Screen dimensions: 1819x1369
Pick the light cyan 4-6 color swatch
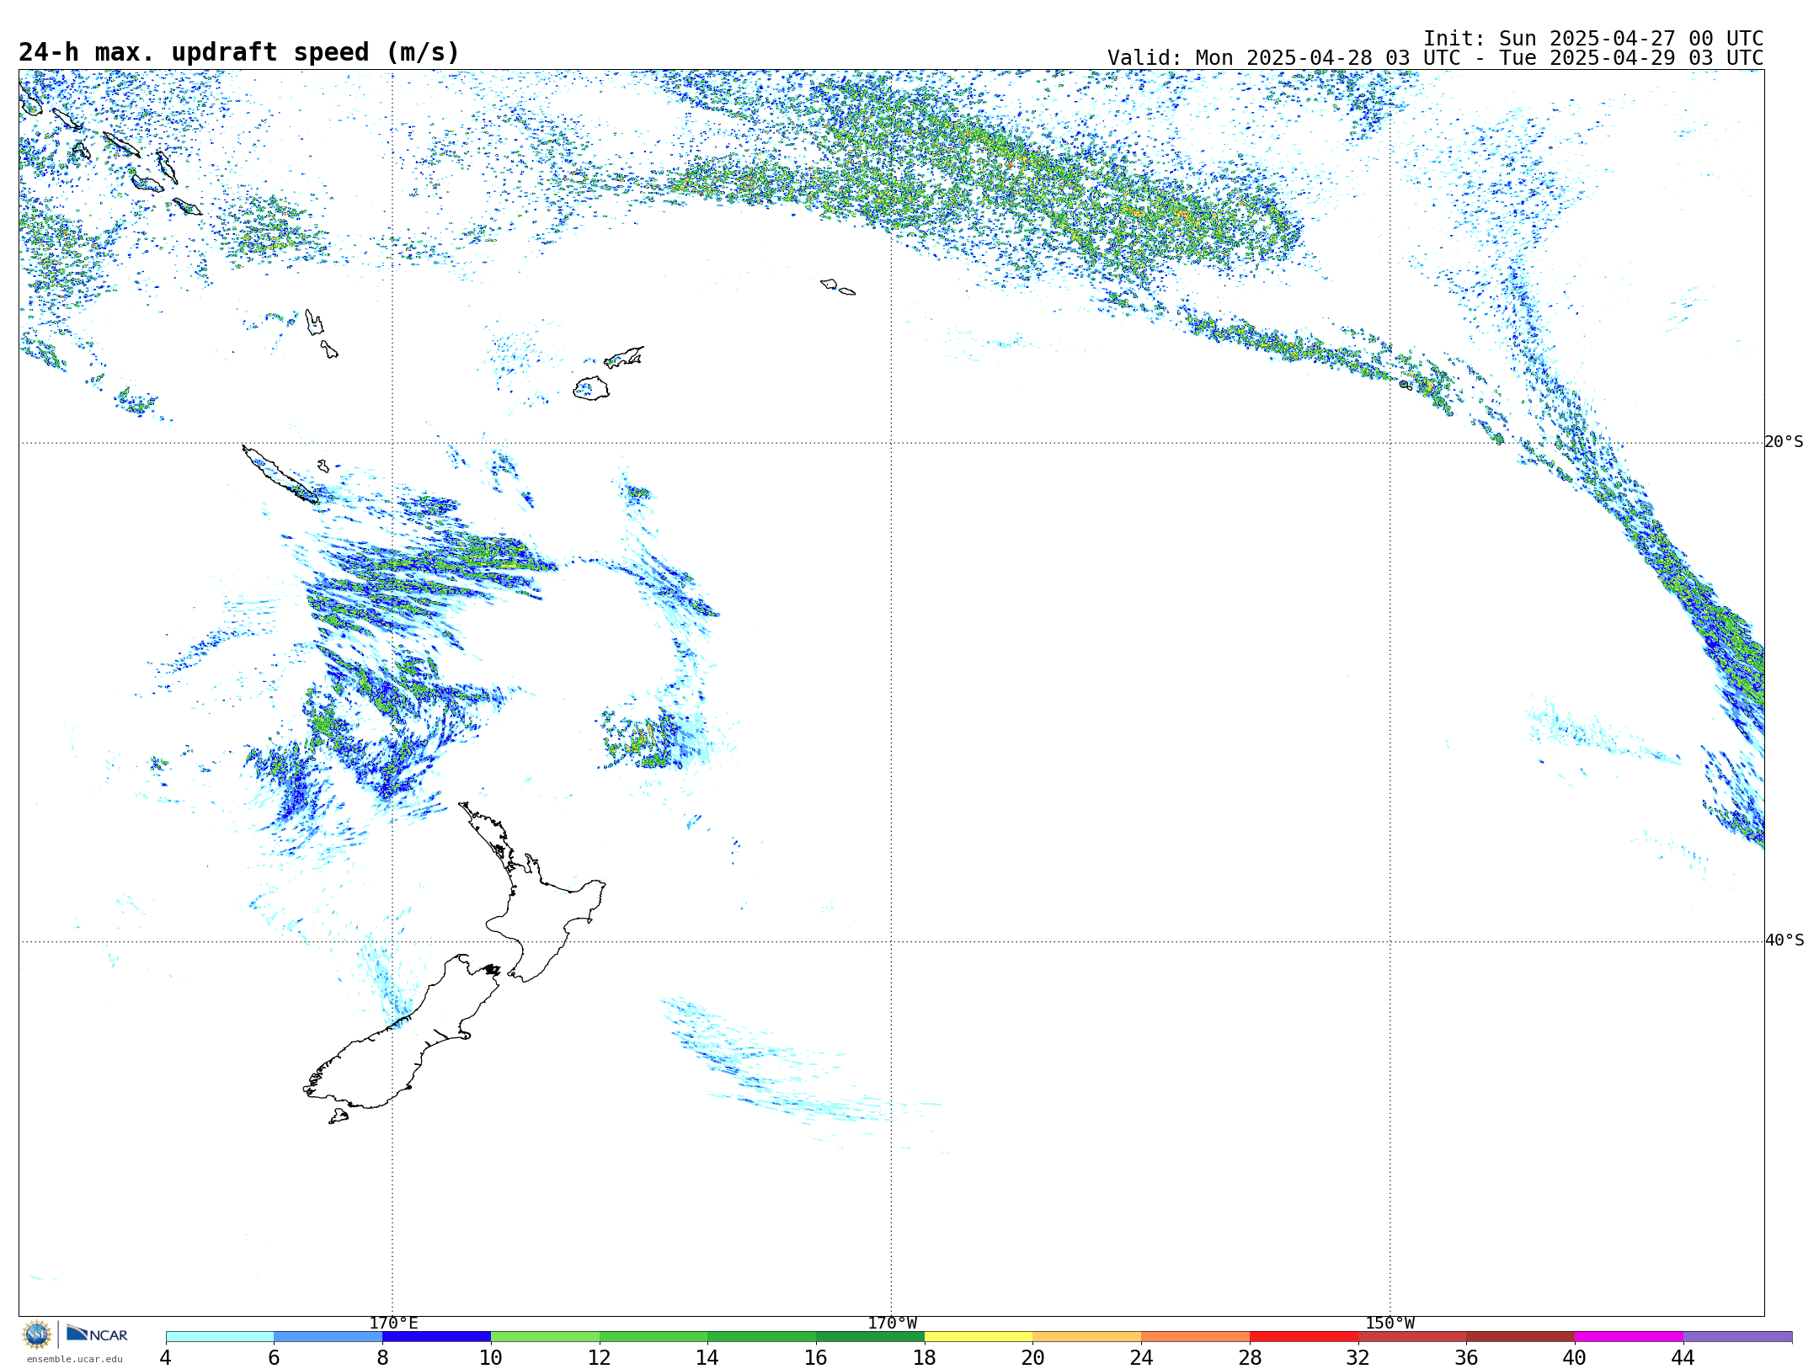pos(220,1337)
